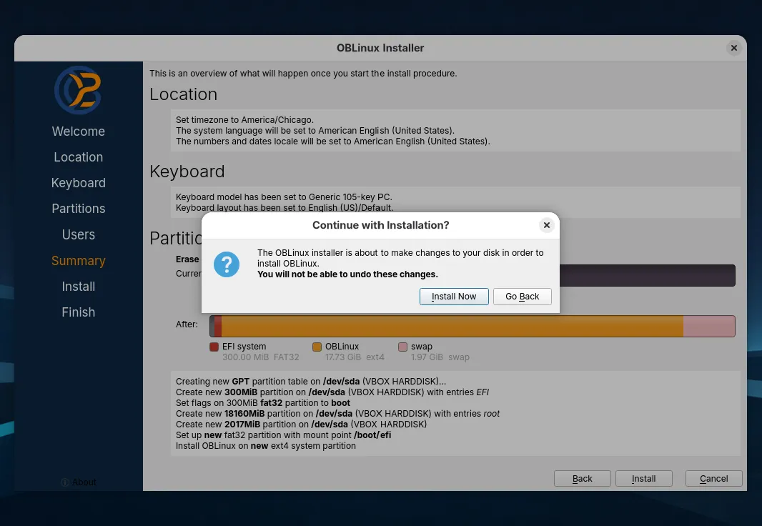This screenshot has height=526, width=762.
Task: Click the pink swap legend swatch
Action: point(402,347)
